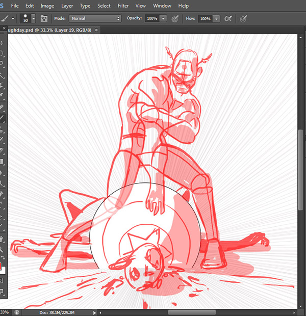
Task: Select the Move tool
Action: 2,43
